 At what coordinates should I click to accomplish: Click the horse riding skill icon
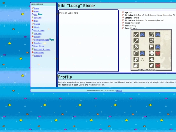[152, 59]
